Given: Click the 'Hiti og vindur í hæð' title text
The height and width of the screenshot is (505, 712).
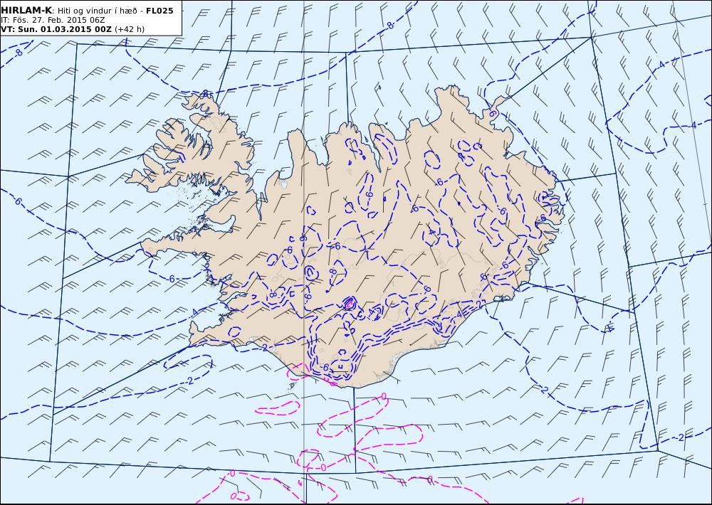Looking at the screenshot, I should pos(98,11).
